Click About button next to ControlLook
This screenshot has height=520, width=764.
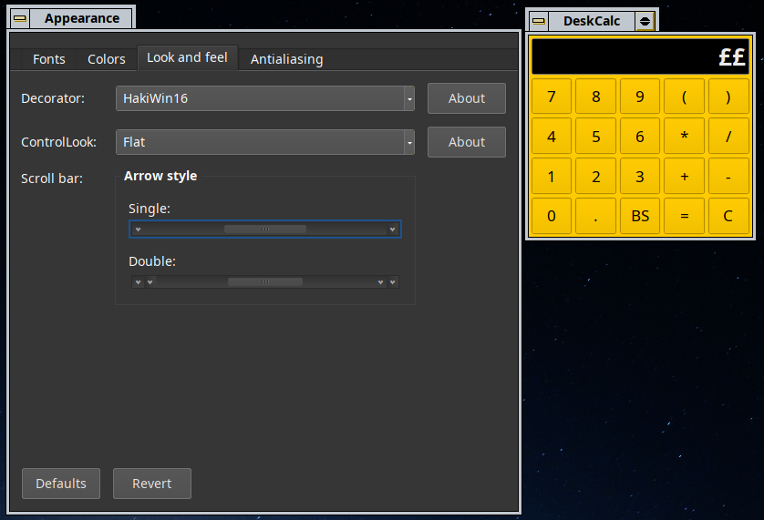[466, 142]
